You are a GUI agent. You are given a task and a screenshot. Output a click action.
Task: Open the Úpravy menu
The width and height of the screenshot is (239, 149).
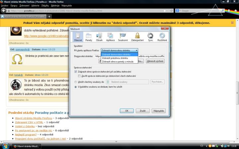[x=14, y=6]
